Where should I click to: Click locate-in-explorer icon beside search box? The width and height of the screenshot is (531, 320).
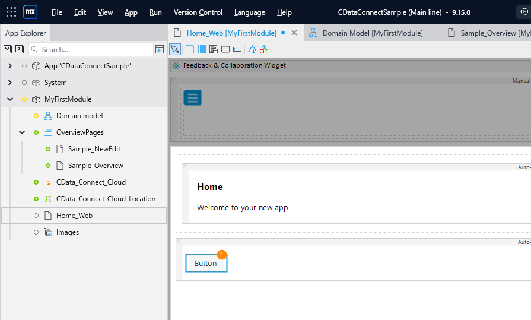pos(160,49)
